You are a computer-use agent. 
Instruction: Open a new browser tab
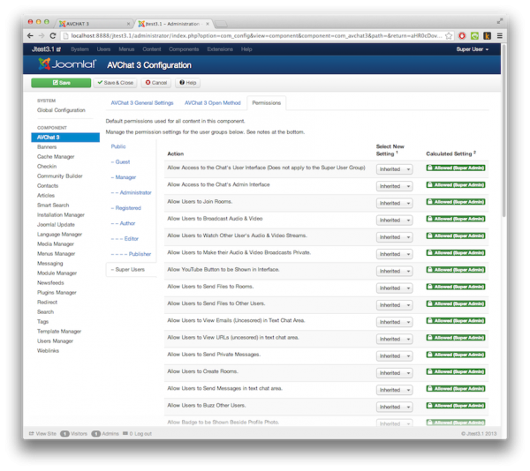click(221, 24)
